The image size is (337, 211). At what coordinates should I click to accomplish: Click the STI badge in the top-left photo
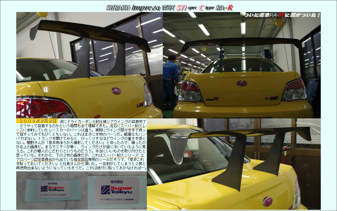[141, 104]
